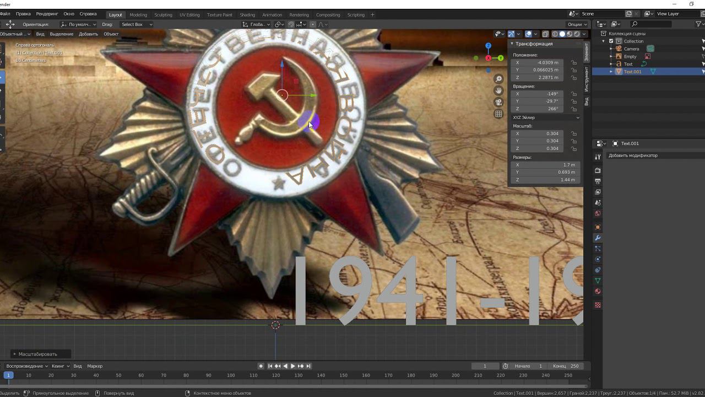
Task: Open the Render properties tab
Action: (x=598, y=170)
